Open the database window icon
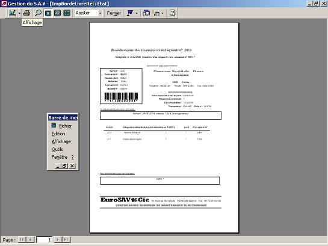This screenshot has height=246, width=328. coord(146,13)
